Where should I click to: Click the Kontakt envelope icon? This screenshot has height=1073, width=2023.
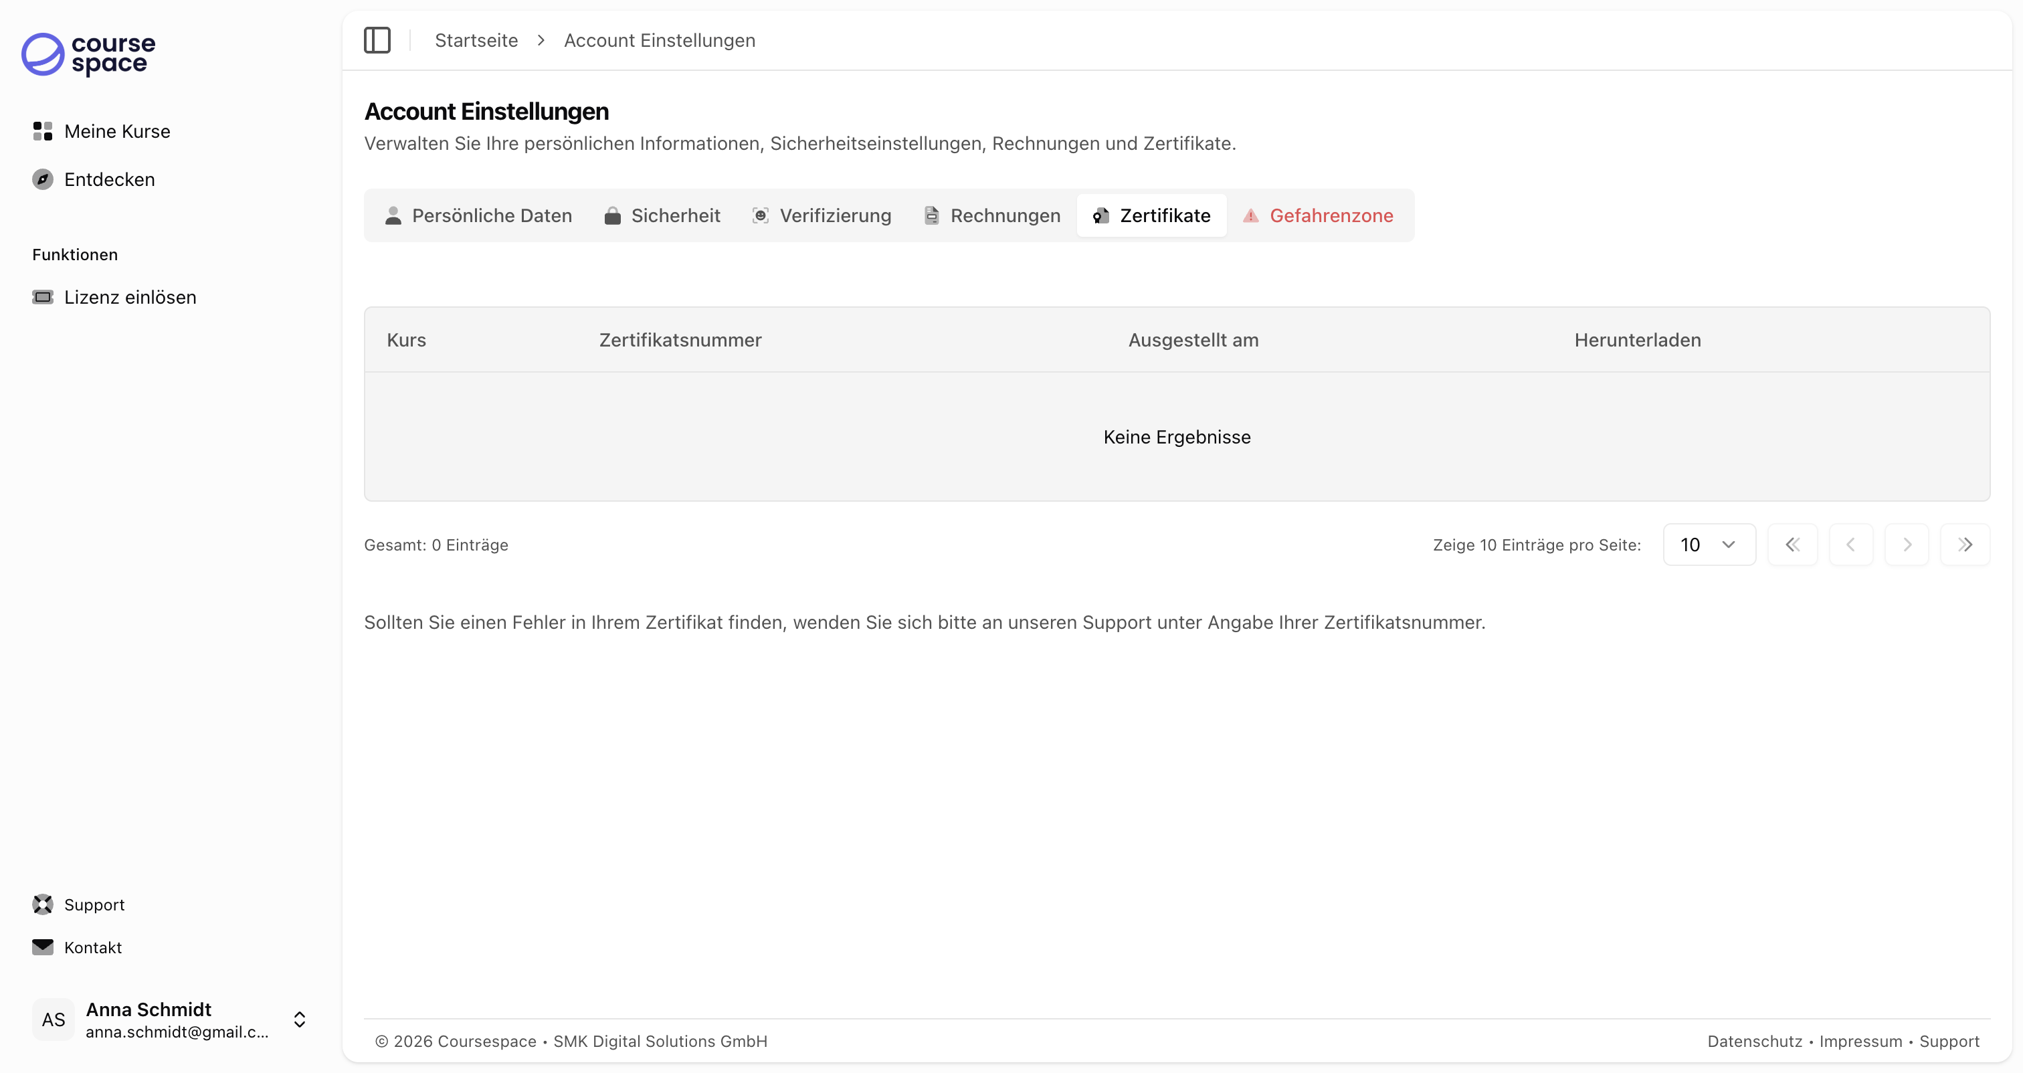(x=42, y=947)
